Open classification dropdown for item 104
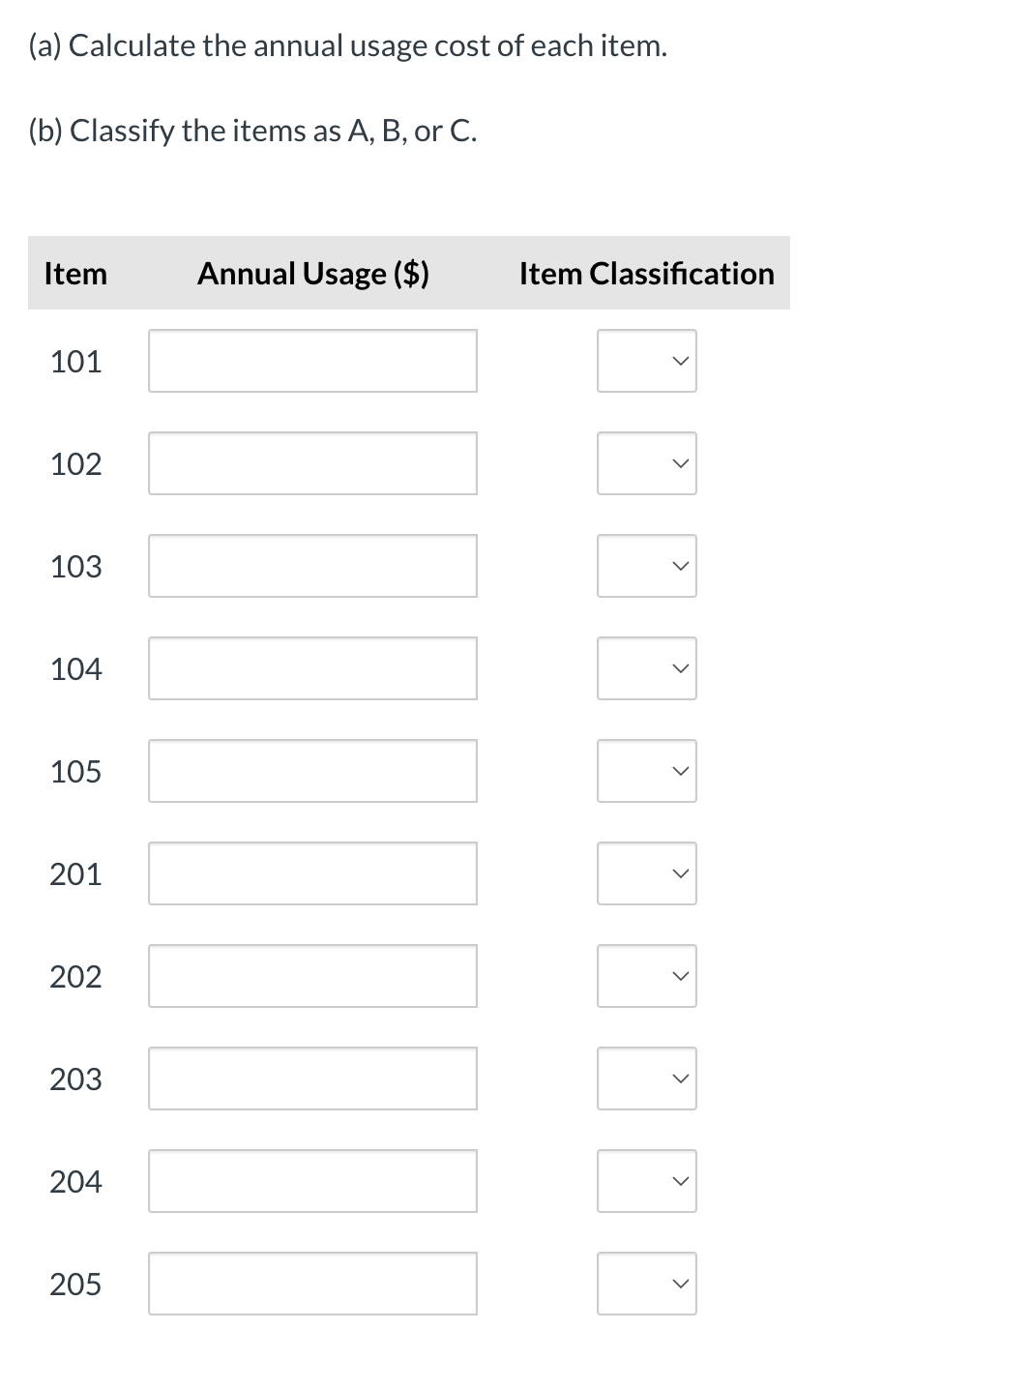The image size is (1031, 1389). pyautogui.click(x=646, y=668)
